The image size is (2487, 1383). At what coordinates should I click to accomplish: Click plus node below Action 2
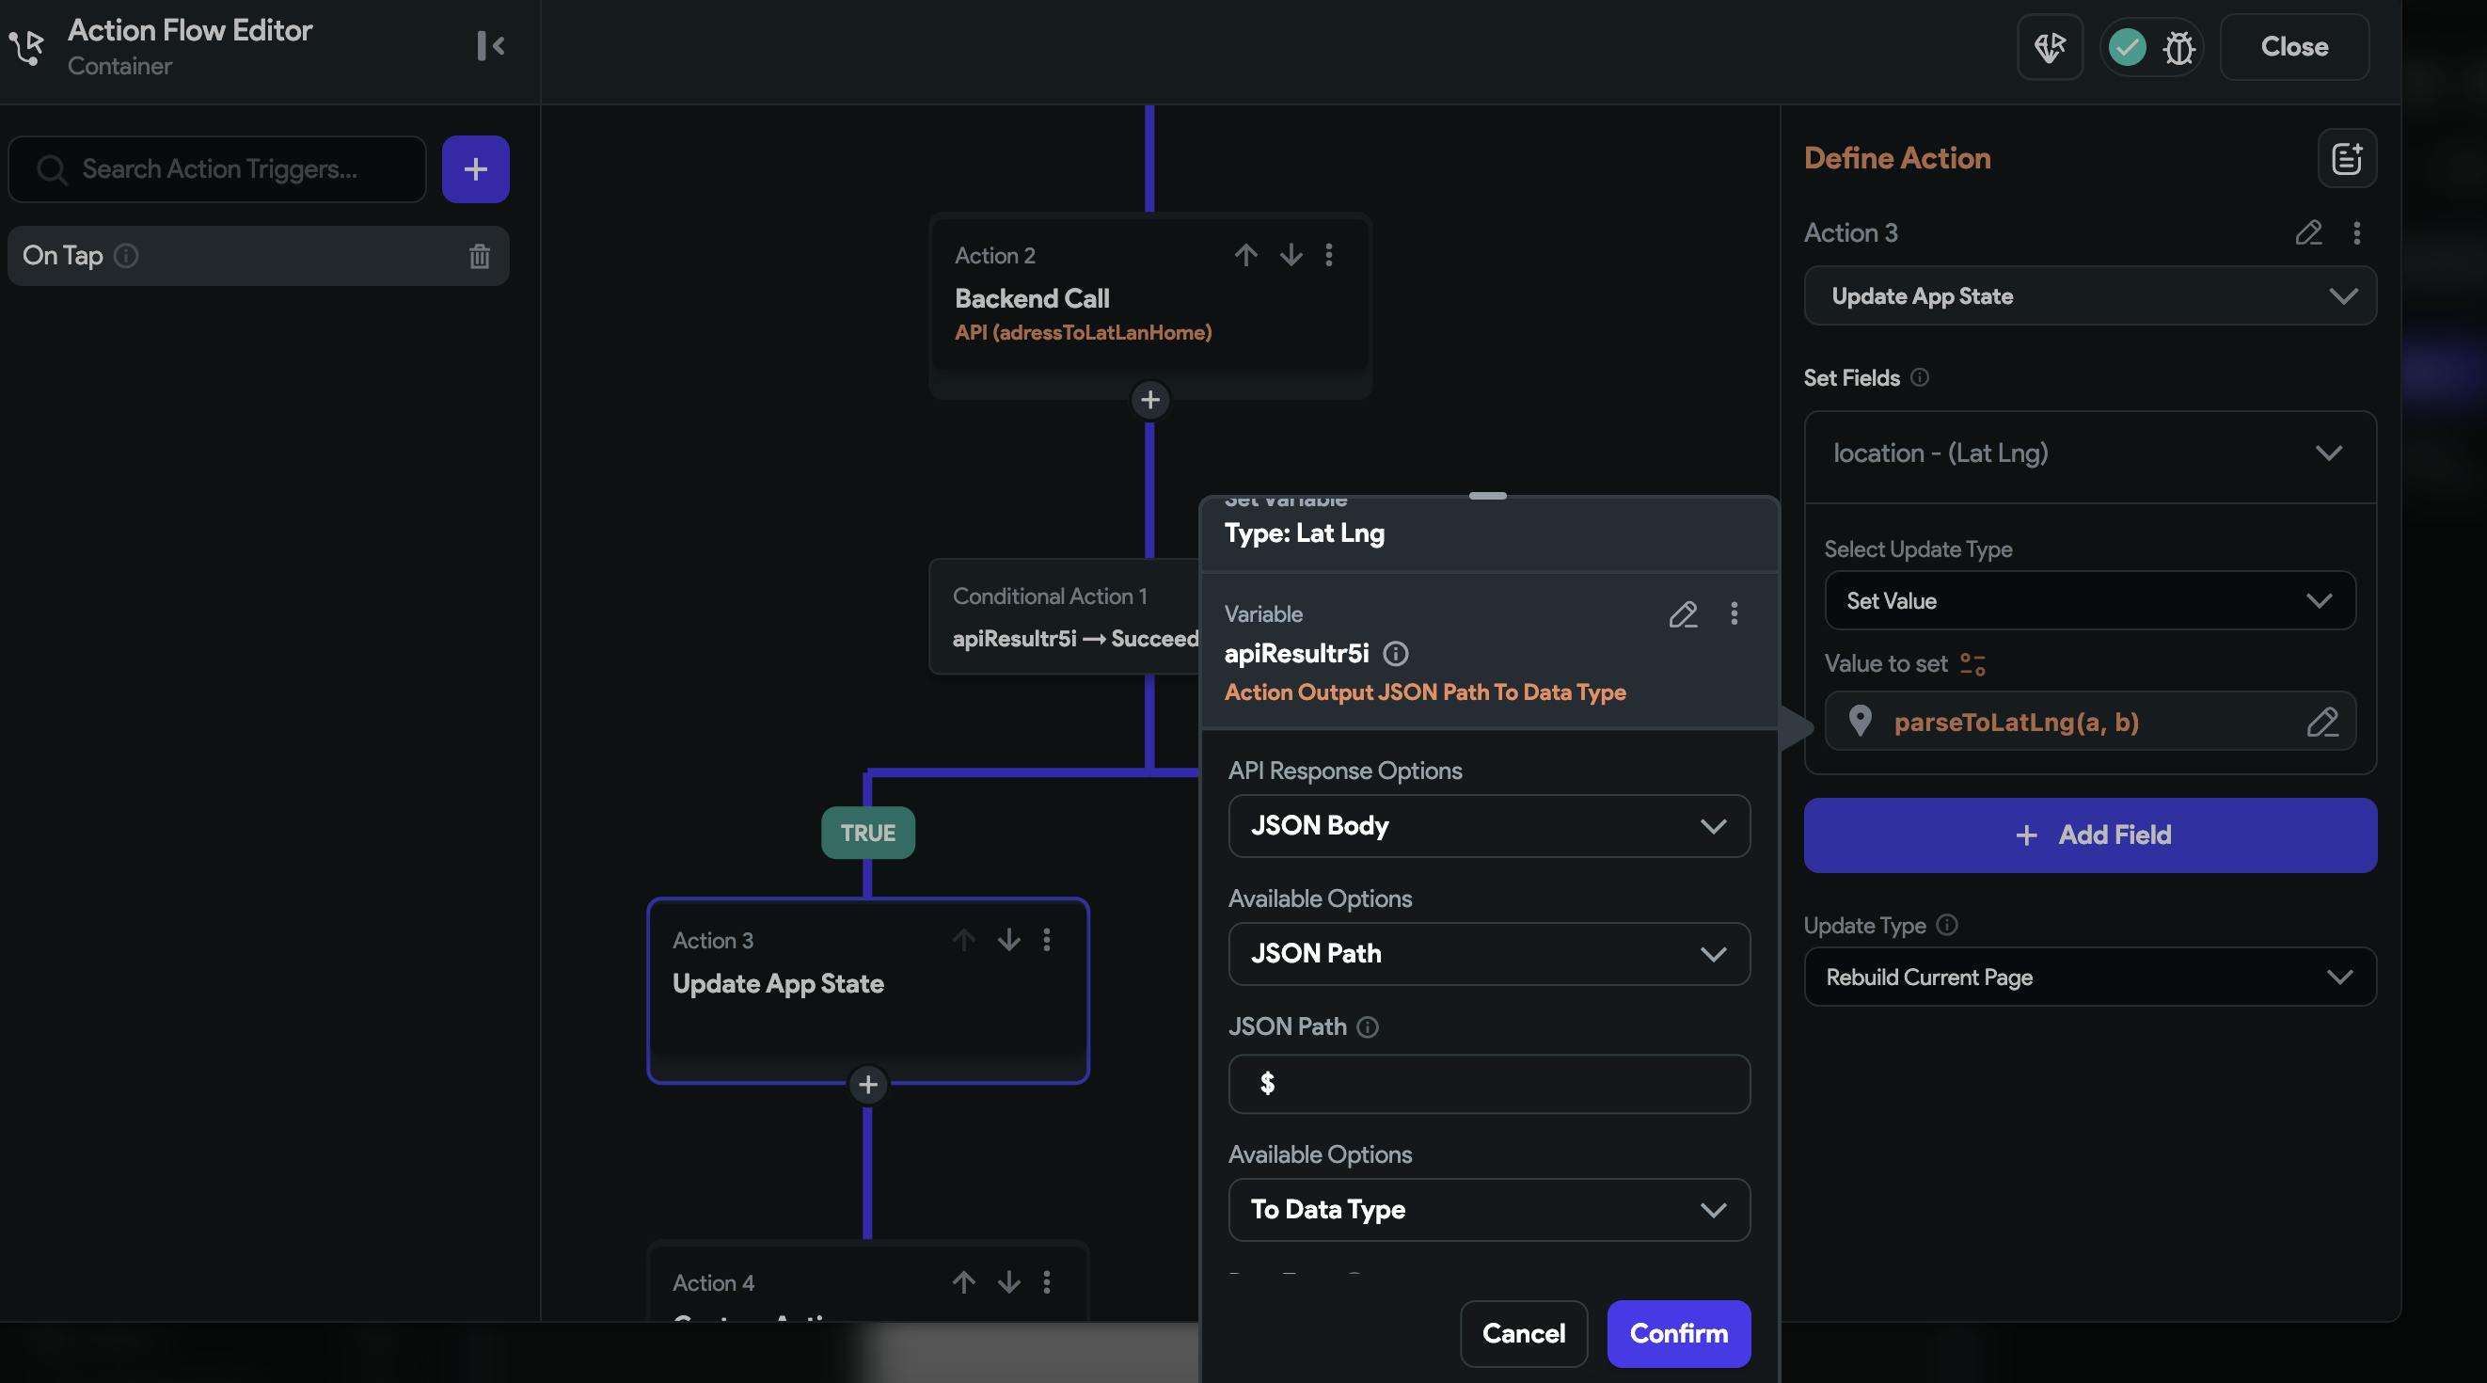(x=1149, y=400)
